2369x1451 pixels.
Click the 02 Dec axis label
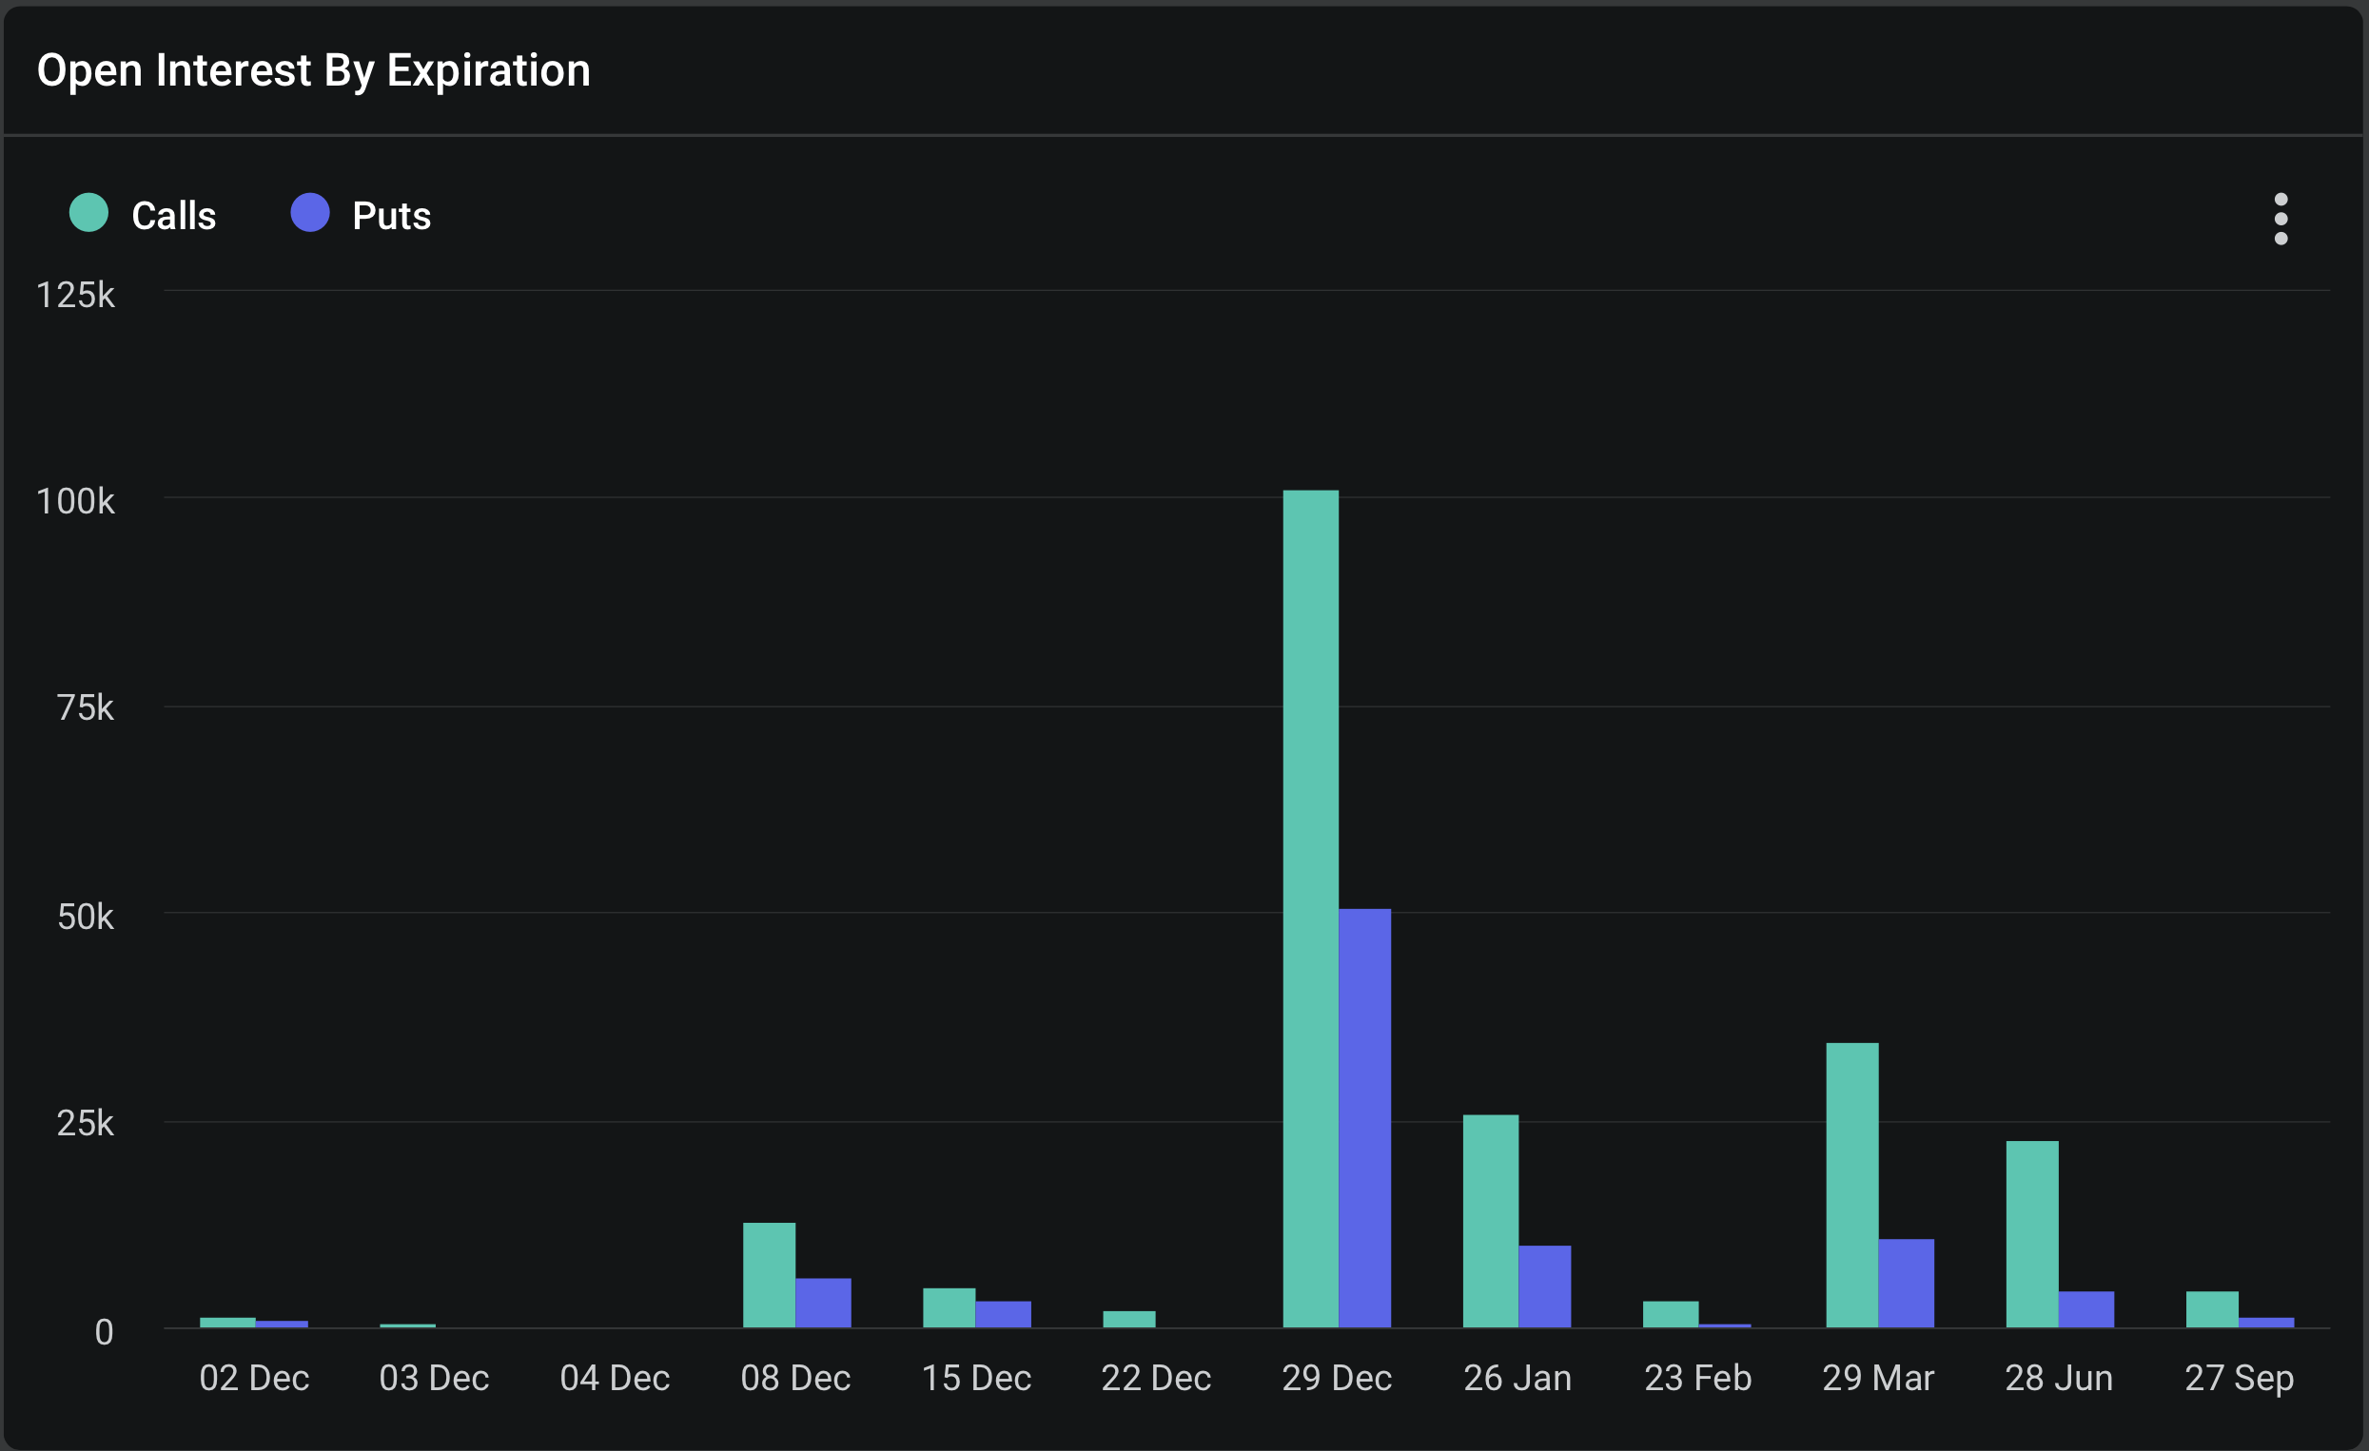(x=254, y=1378)
